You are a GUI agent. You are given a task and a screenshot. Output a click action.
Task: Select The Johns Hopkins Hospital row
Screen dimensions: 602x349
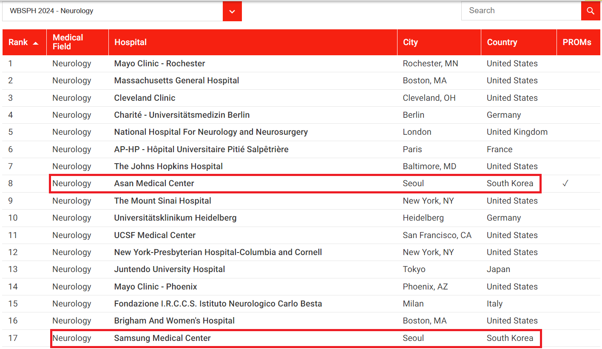click(x=301, y=166)
